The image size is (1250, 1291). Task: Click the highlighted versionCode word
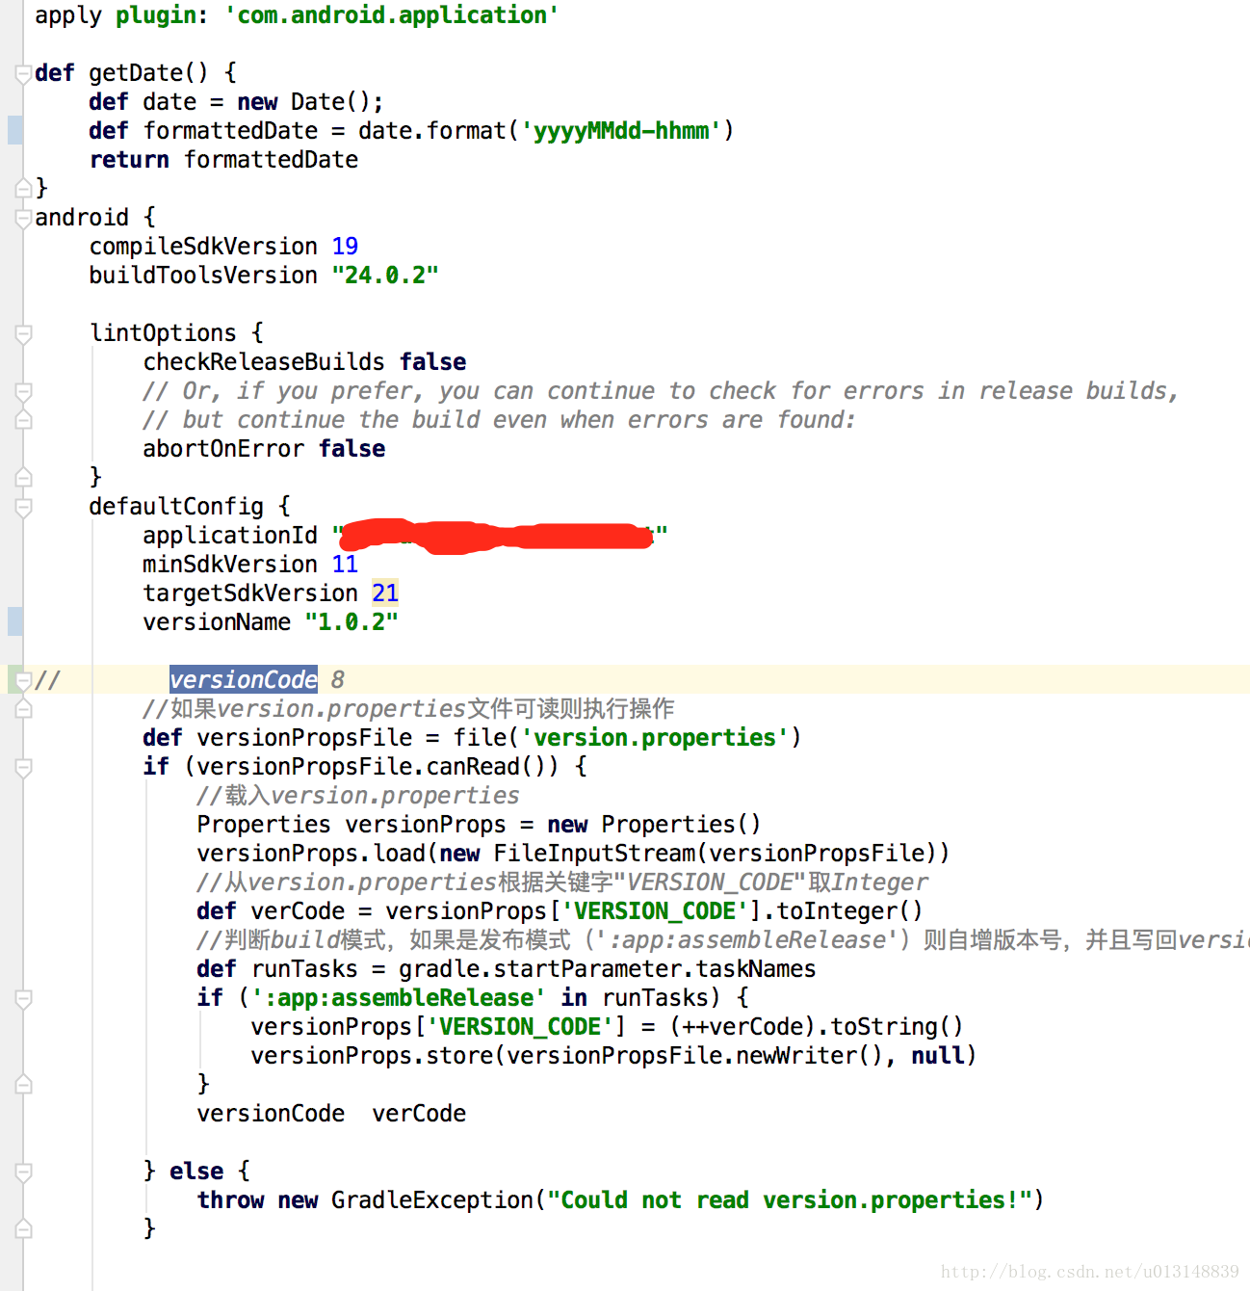coord(244,680)
